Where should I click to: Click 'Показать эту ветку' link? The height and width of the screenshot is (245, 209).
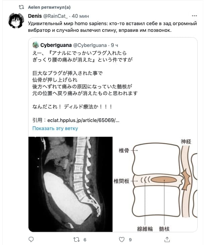55,128
